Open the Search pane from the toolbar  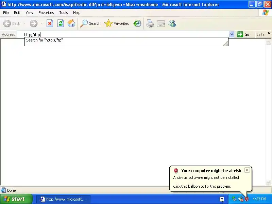tap(90, 23)
